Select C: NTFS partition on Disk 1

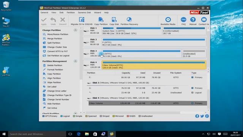(x=139, y=31)
